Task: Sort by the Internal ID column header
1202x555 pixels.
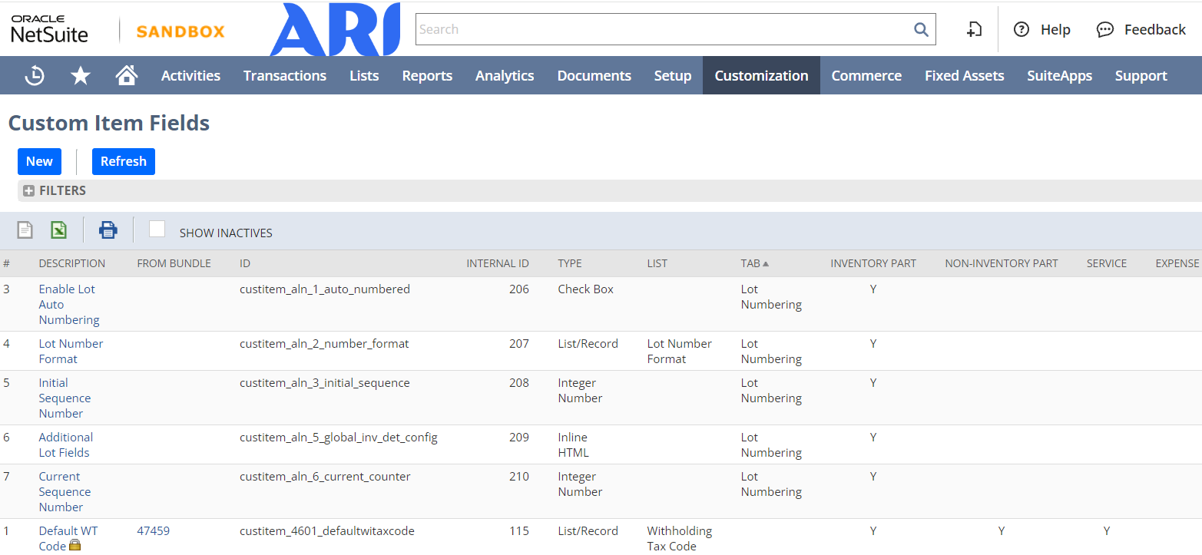Action: (x=498, y=263)
